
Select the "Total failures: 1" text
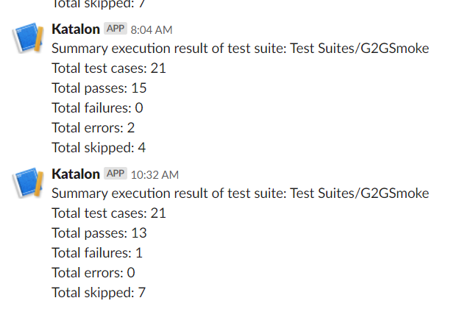97,253
